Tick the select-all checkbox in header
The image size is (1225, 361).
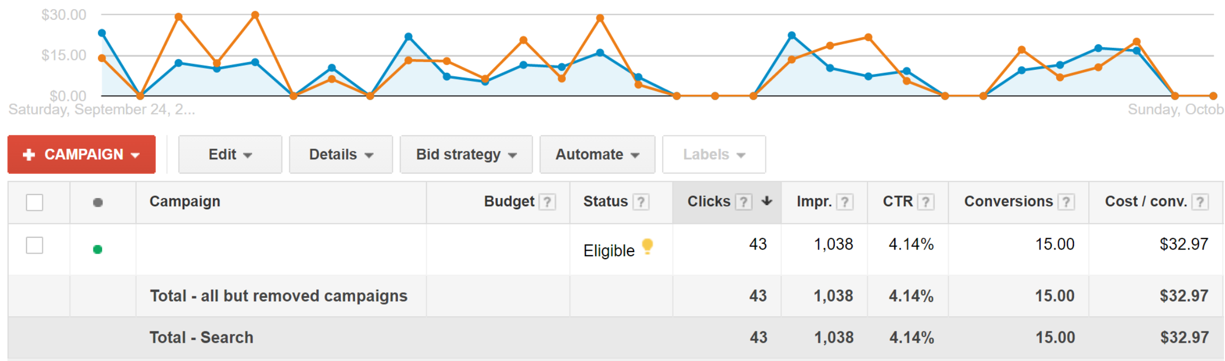click(35, 202)
